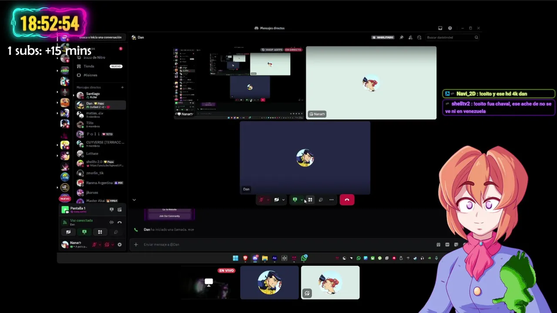Screen dimensions: 557x313
Task: Collapse call view chevron below server list
Action: tap(134, 200)
